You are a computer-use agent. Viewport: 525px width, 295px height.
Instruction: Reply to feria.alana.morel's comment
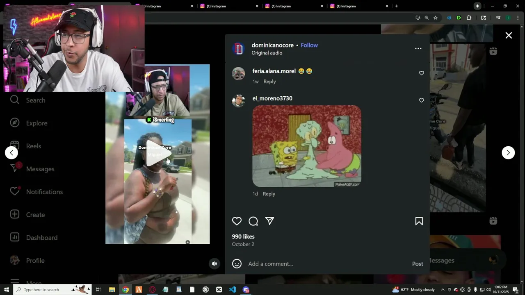(x=269, y=82)
